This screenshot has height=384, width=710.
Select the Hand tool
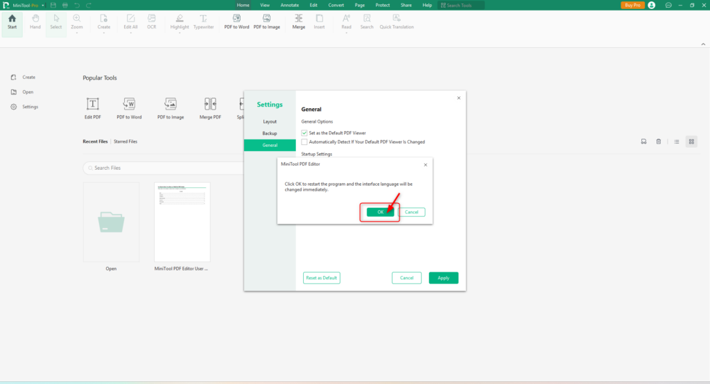35,21
